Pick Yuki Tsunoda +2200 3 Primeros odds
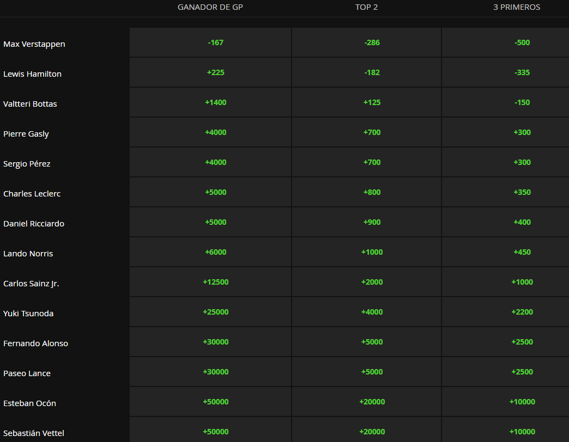 [522, 312]
